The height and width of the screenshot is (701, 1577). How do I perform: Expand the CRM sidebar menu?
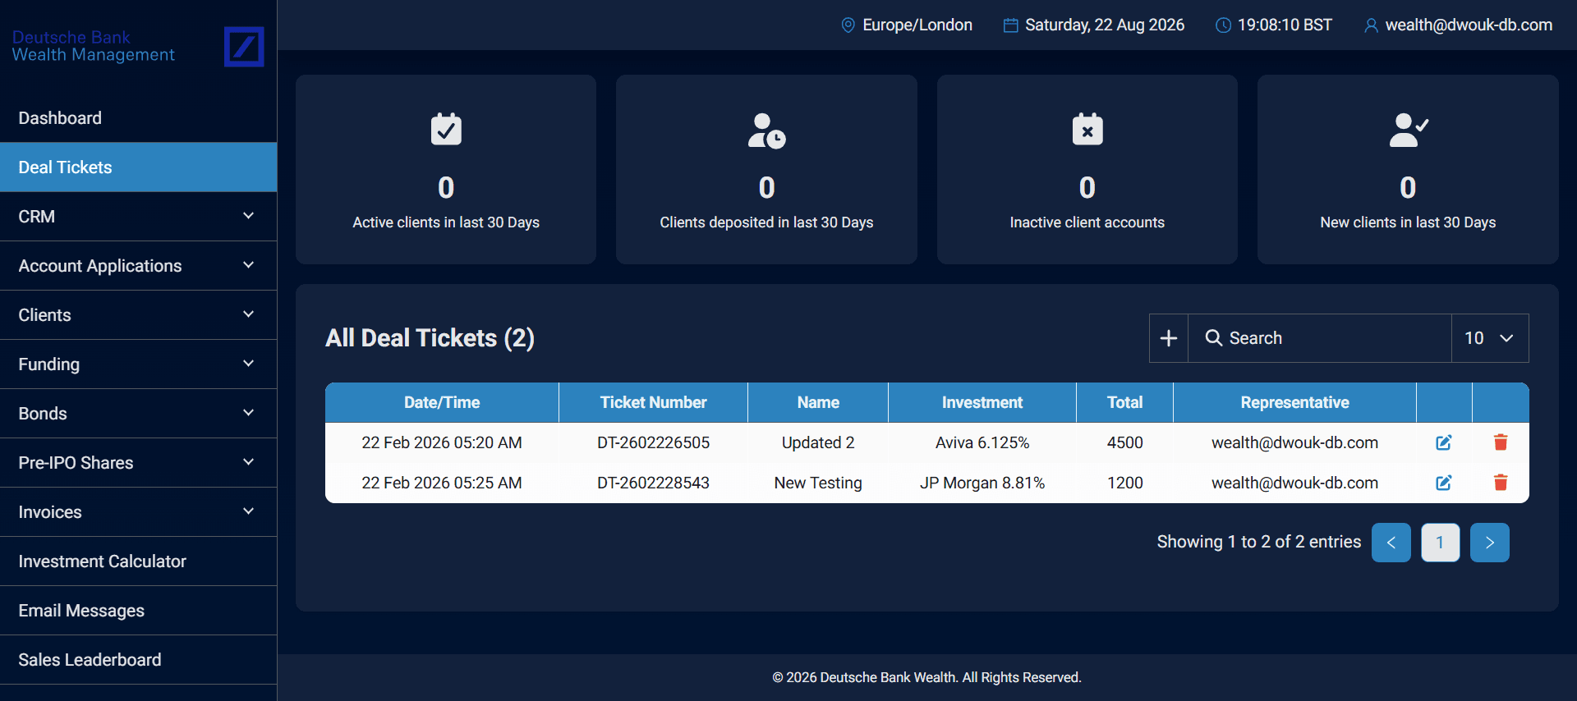pyautogui.click(x=138, y=217)
